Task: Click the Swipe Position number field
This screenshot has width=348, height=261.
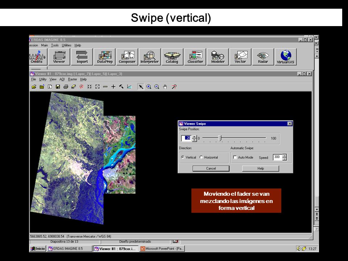Action: tap(186, 138)
